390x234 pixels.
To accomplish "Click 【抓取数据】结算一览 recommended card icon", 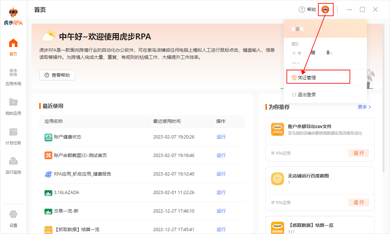I will tap(278, 227).
